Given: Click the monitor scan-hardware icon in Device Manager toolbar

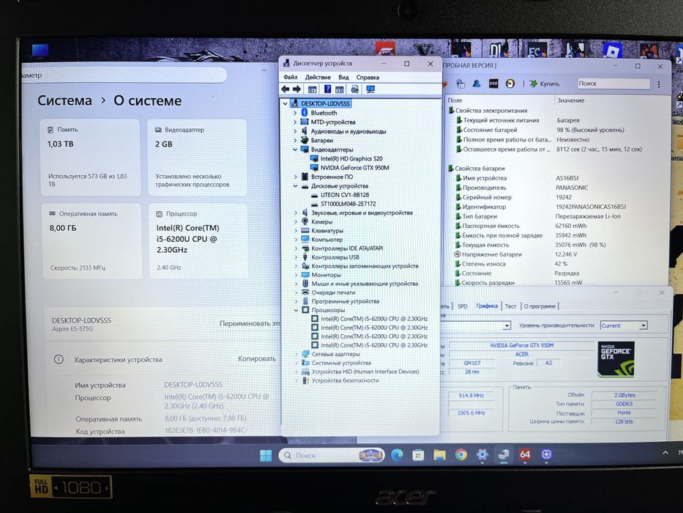Looking at the screenshot, I should (370, 89).
